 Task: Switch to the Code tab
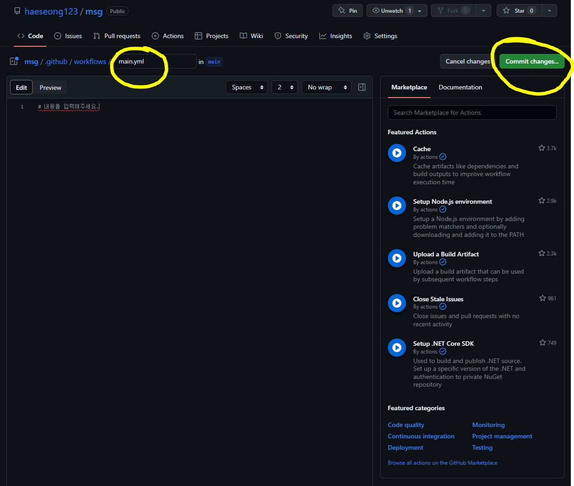click(x=30, y=36)
